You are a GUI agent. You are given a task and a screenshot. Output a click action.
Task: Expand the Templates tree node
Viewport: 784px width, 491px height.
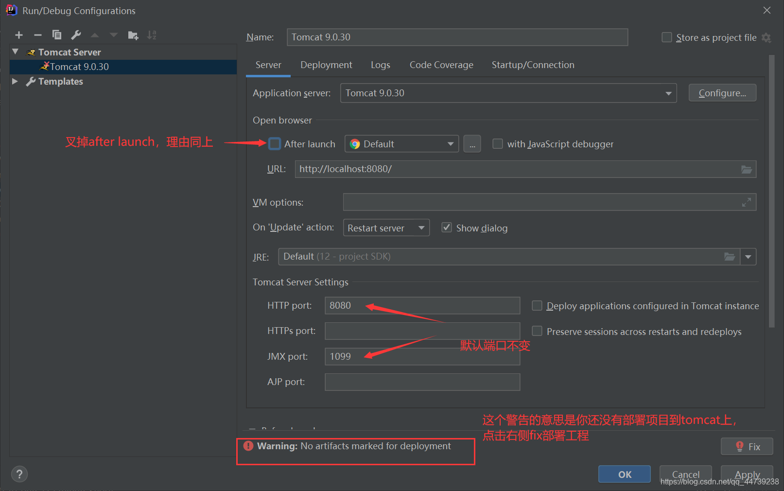pyautogui.click(x=15, y=81)
